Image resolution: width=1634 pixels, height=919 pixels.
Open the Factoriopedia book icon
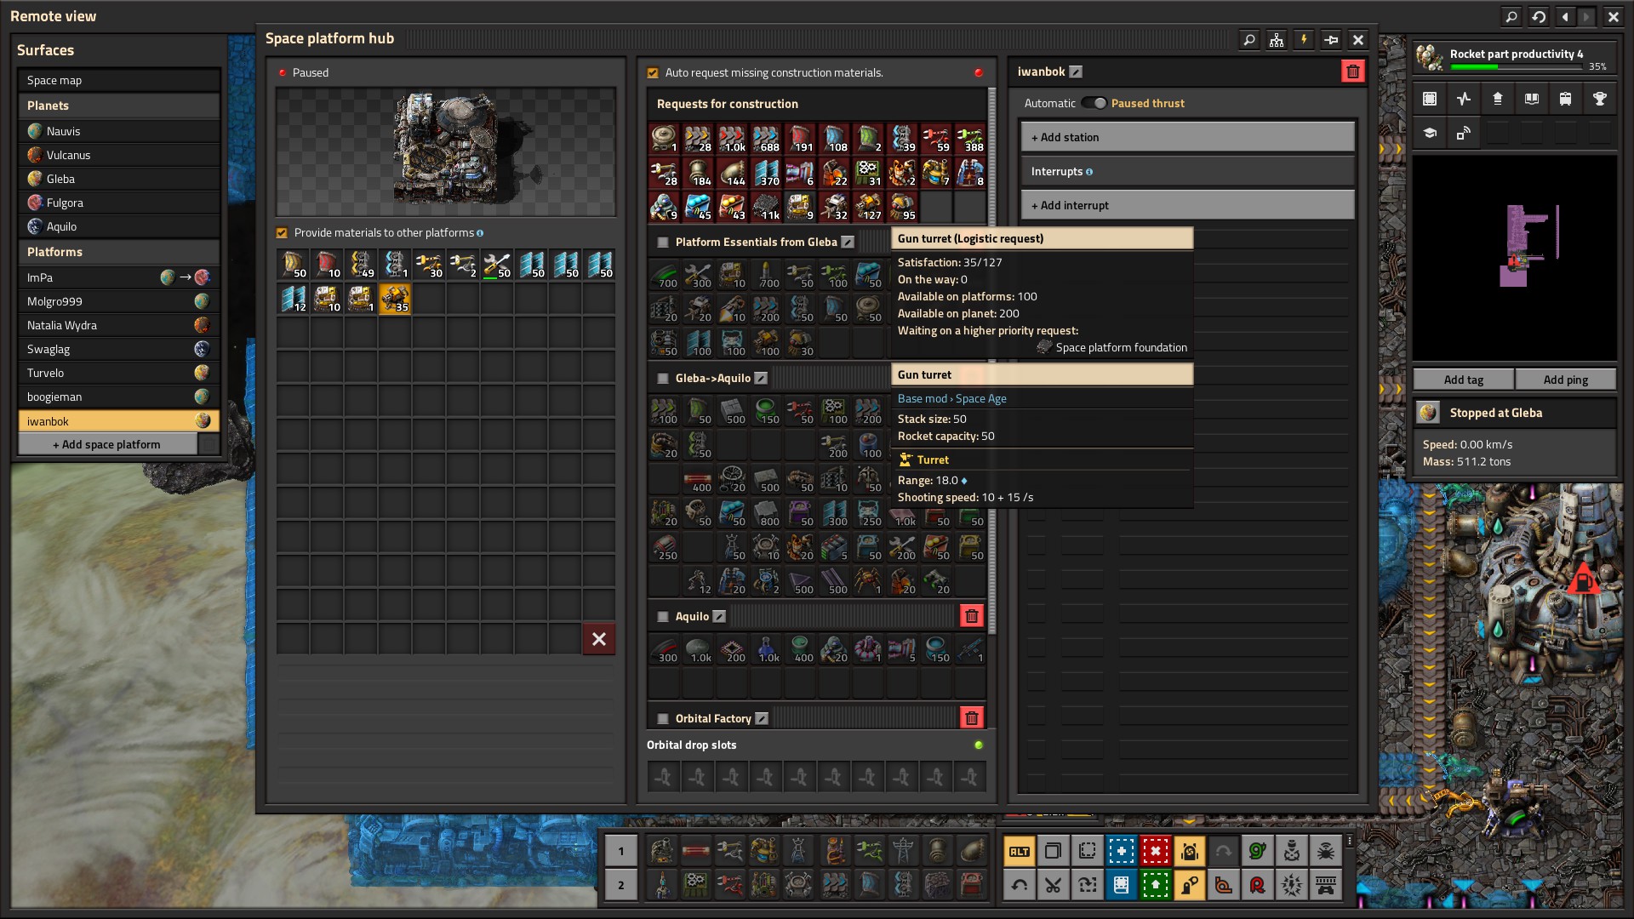(1532, 99)
